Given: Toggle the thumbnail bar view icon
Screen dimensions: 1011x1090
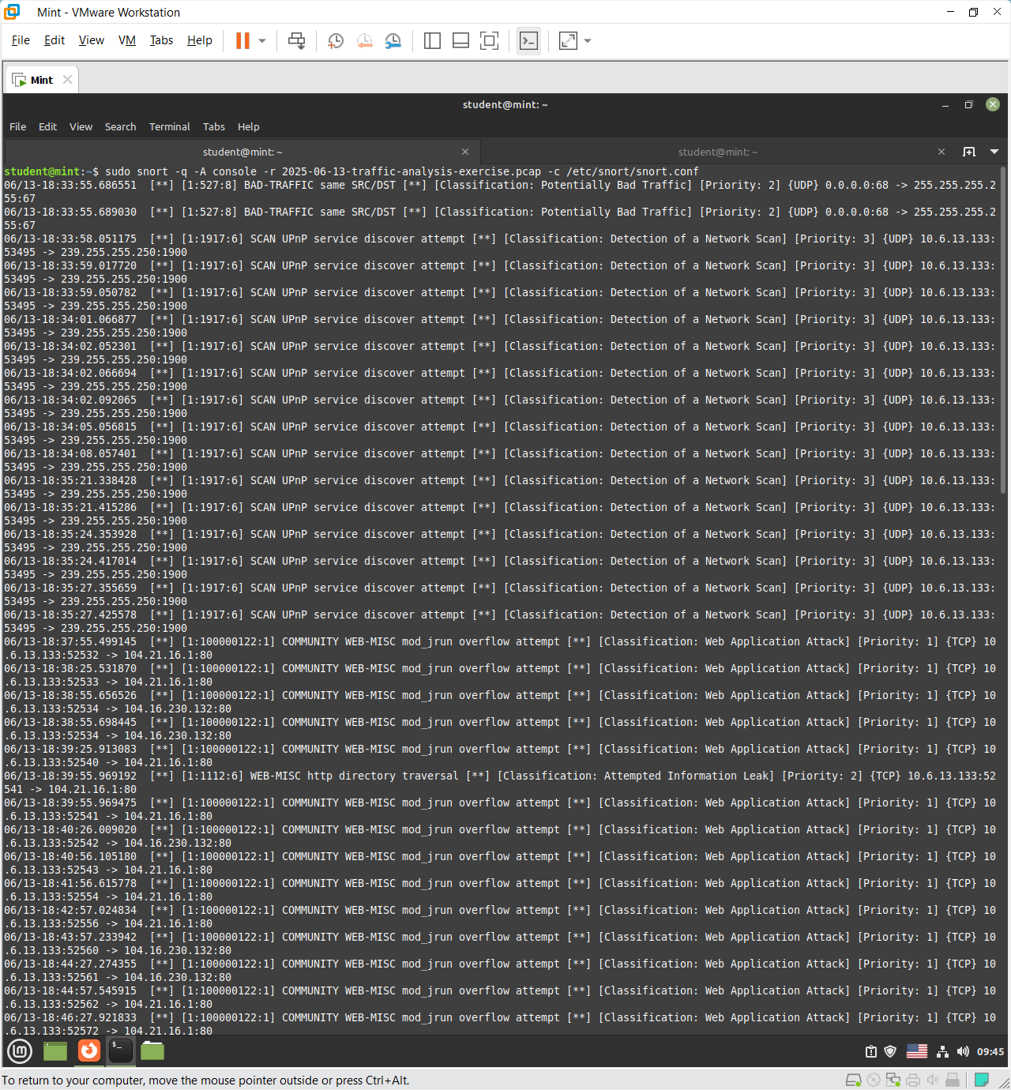Looking at the screenshot, I should (x=460, y=41).
